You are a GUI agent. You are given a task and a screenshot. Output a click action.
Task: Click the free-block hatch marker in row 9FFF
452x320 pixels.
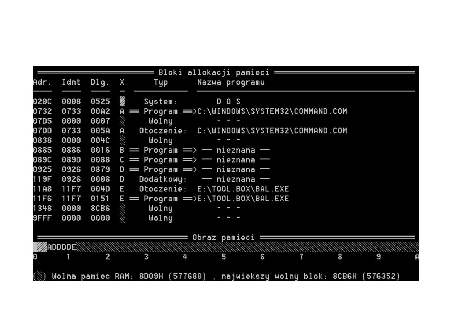[x=122, y=218]
